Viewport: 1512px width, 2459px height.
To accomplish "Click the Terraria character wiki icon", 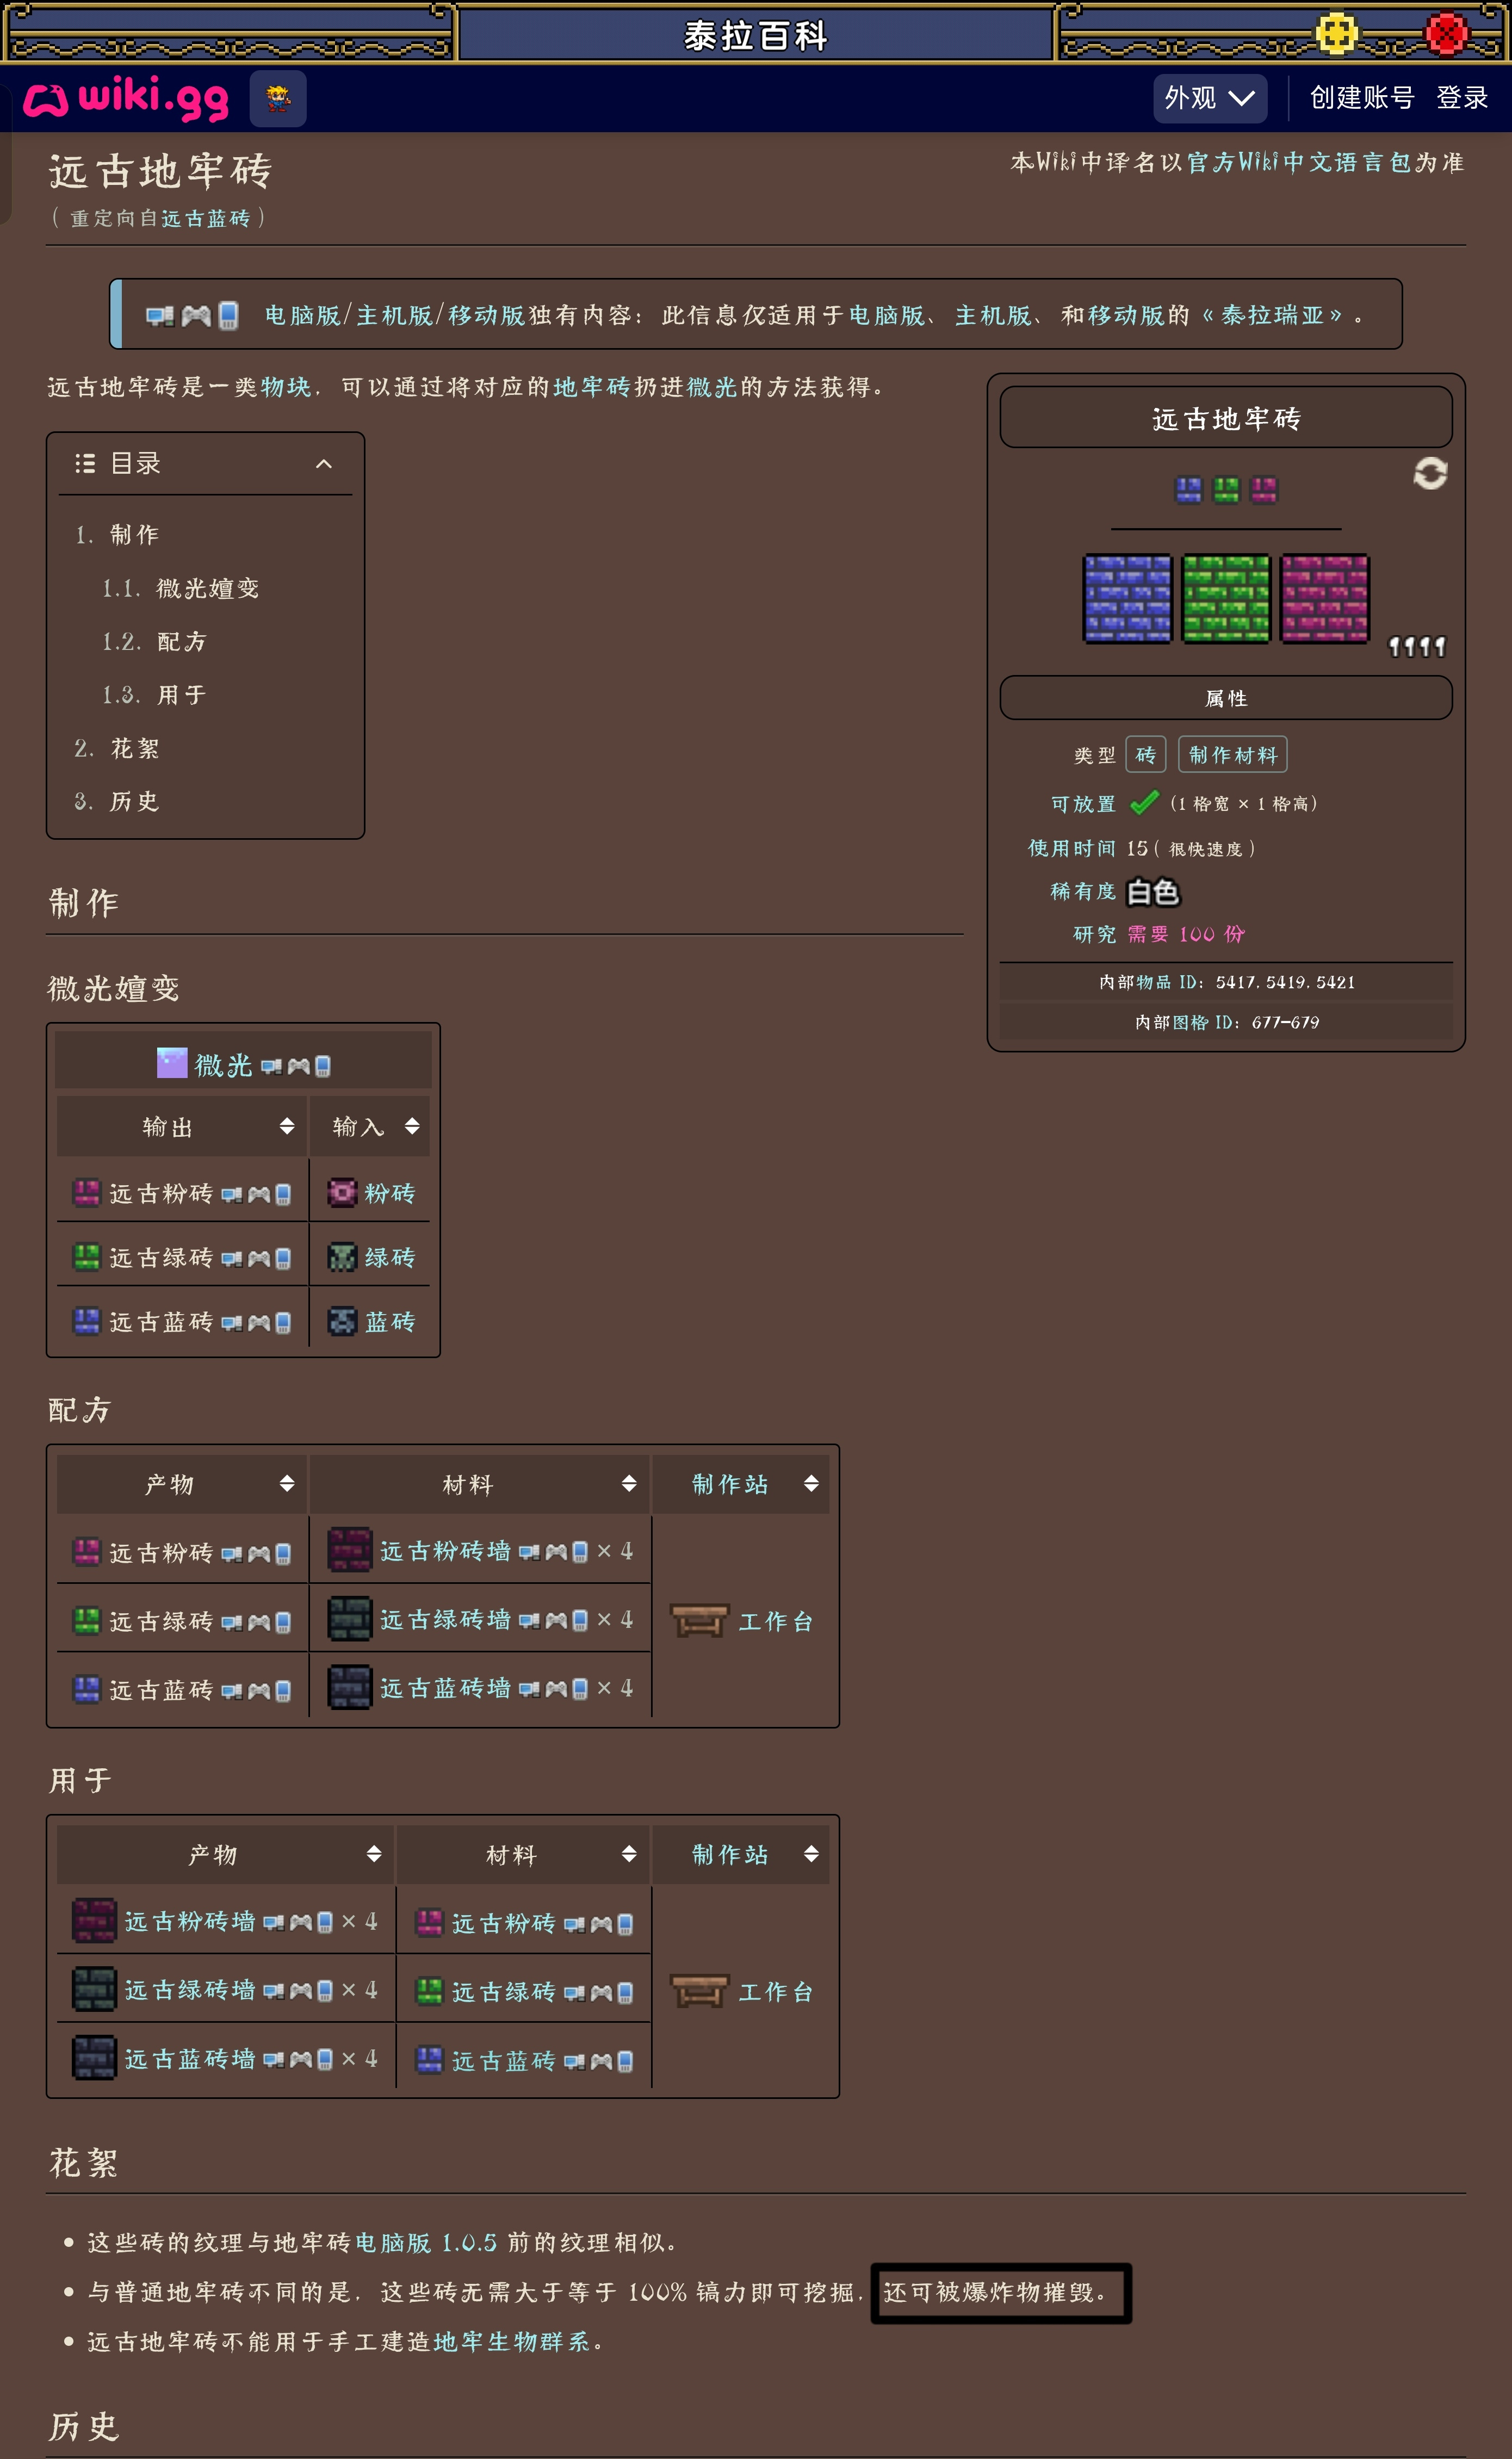I will 278,98.
